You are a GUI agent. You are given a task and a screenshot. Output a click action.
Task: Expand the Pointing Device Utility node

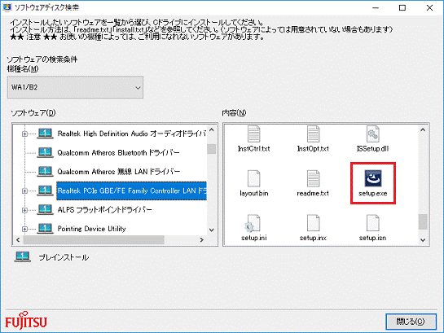[24, 229]
